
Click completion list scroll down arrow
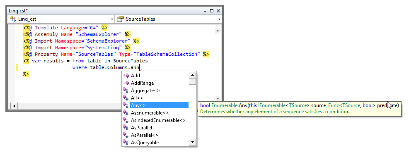[x=193, y=142]
